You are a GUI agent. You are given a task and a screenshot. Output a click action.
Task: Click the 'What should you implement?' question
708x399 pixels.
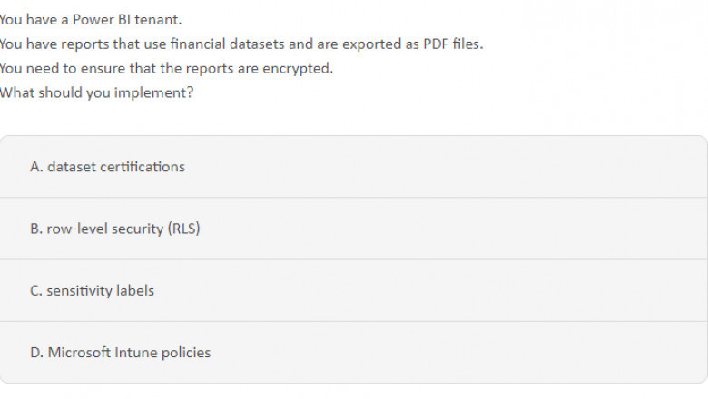[96, 92]
